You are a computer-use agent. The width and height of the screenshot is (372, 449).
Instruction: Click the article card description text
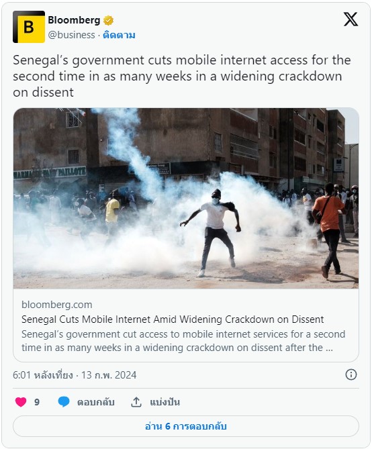coord(183,341)
